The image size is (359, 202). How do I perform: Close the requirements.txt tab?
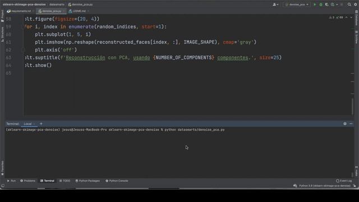(34, 11)
